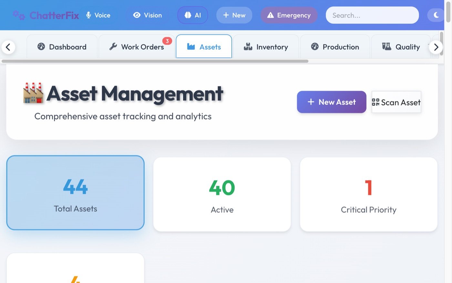Switch to the Work Orders tab
This screenshot has width=452, height=283.
(x=137, y=47)
